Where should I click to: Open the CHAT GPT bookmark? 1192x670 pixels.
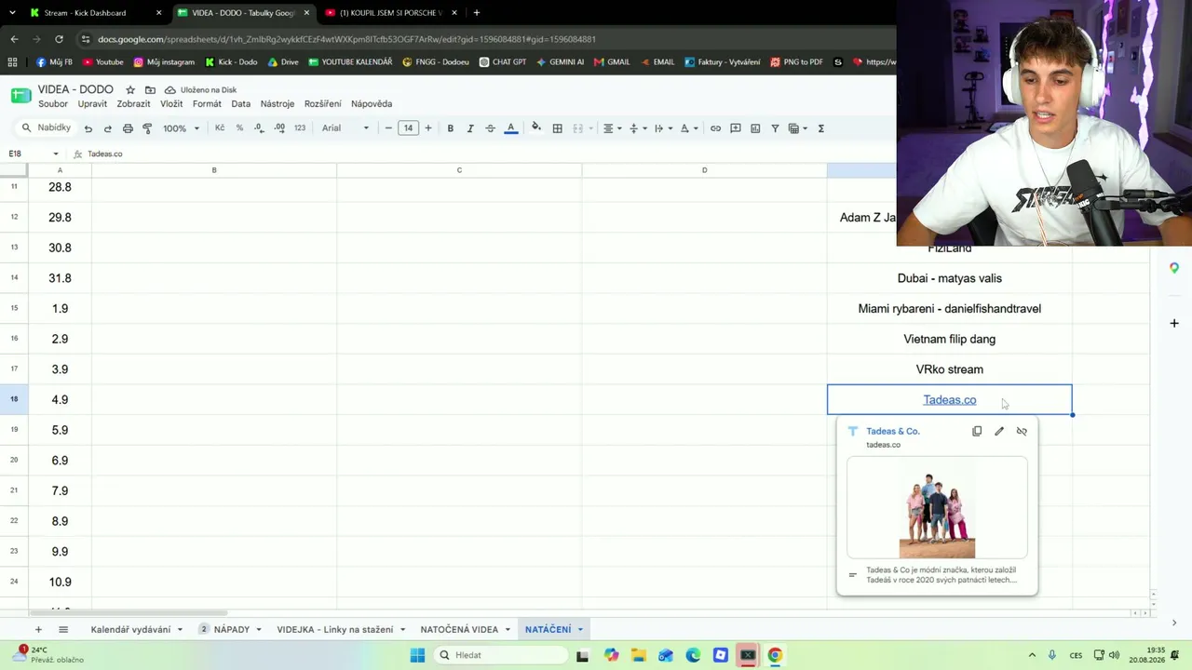[x=503, y=62]
